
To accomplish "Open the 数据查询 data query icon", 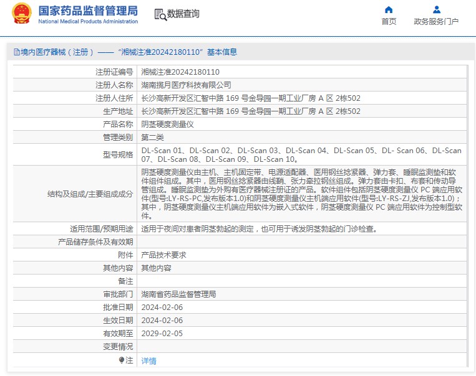I will point(160,14).
